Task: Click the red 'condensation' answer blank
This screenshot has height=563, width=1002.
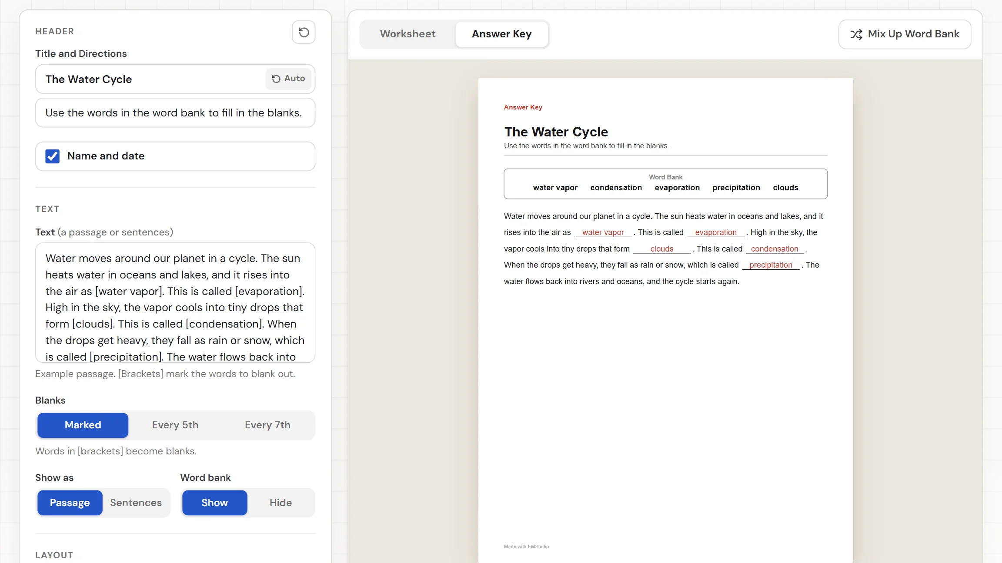Action: pyautogui.click(x=775, y=249)
